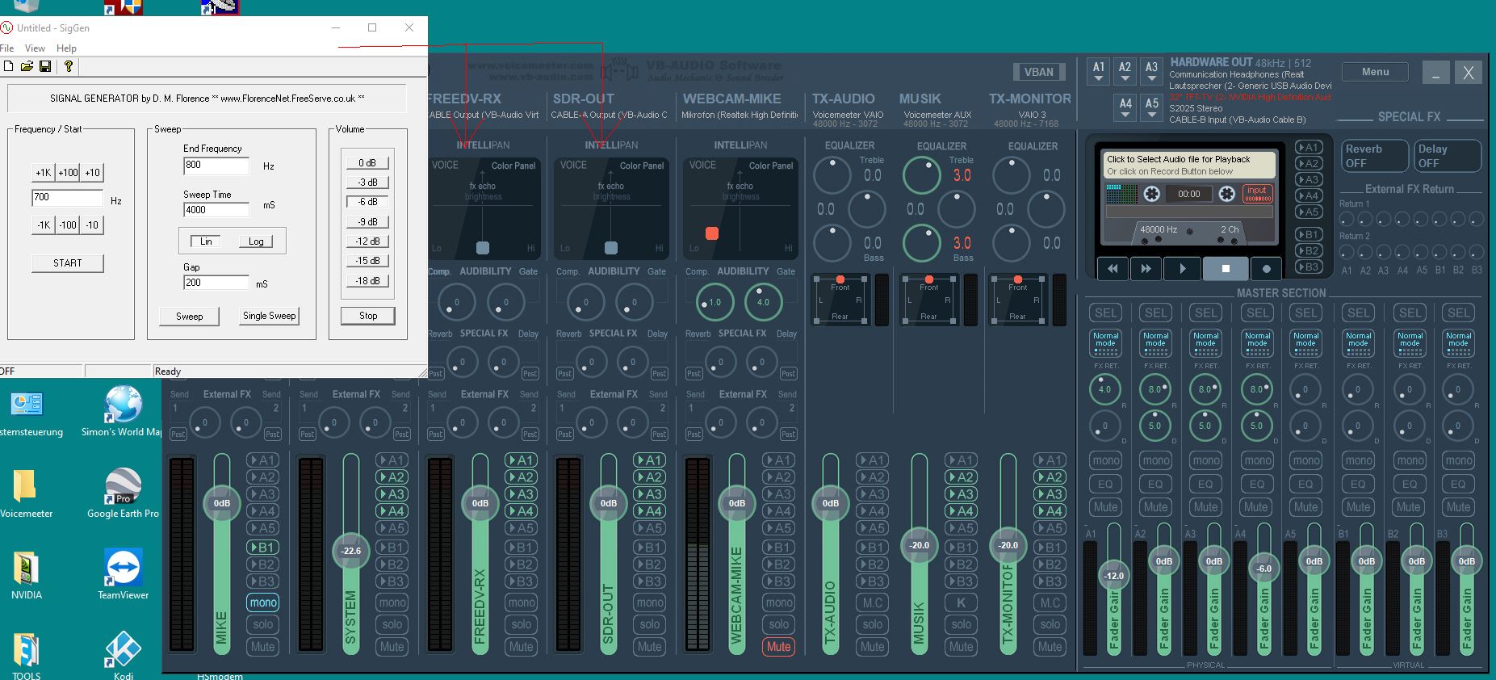The image size is (1496, 680).
Task: Click the MUSIK strip fader at -20.0
Action: tap(920, 545)
